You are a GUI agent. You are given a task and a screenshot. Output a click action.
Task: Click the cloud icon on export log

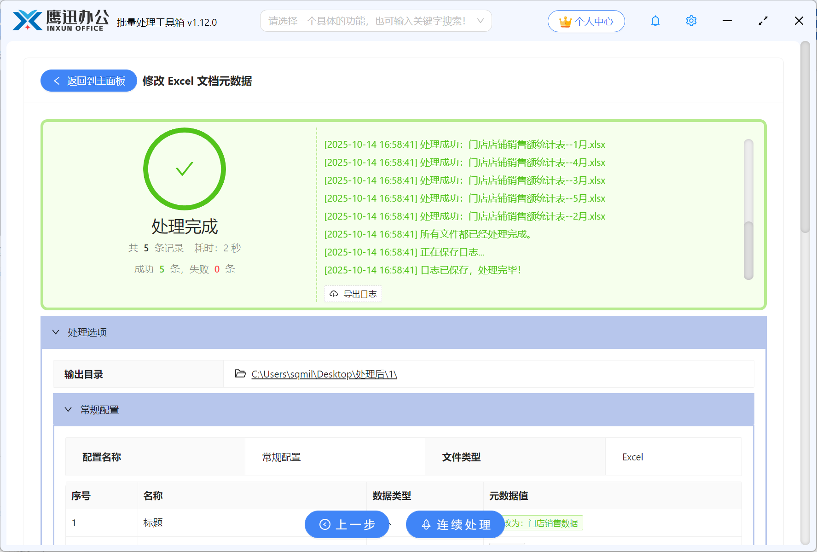(x=334, y=294)
